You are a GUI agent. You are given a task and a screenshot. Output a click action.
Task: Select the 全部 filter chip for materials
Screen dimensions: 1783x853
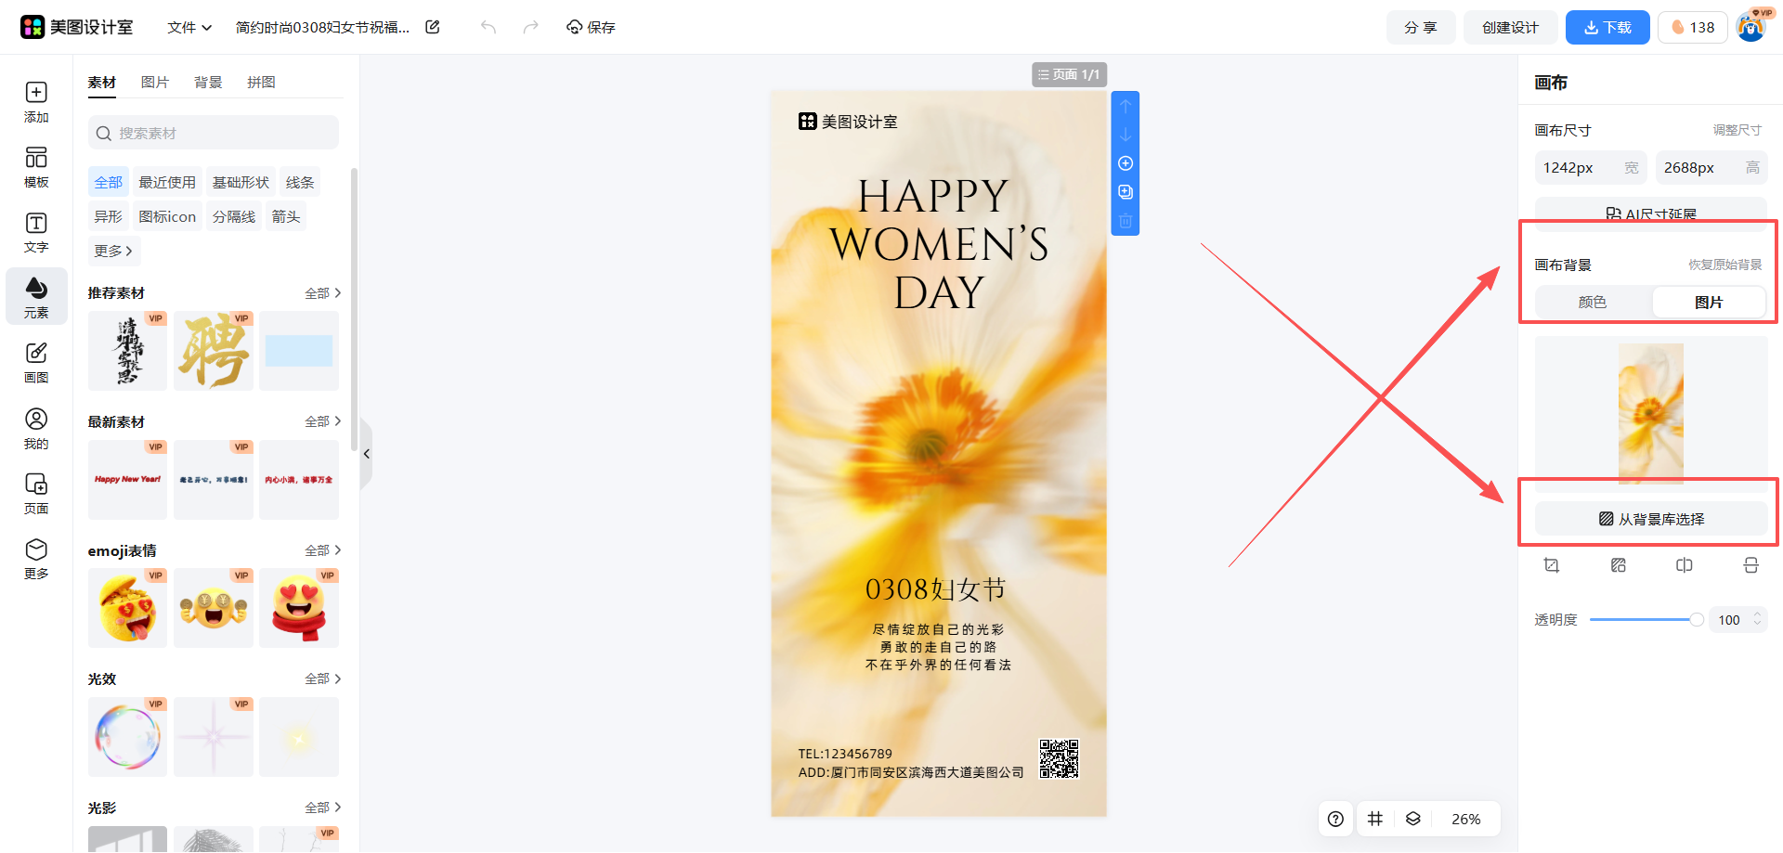coord(109,183)
